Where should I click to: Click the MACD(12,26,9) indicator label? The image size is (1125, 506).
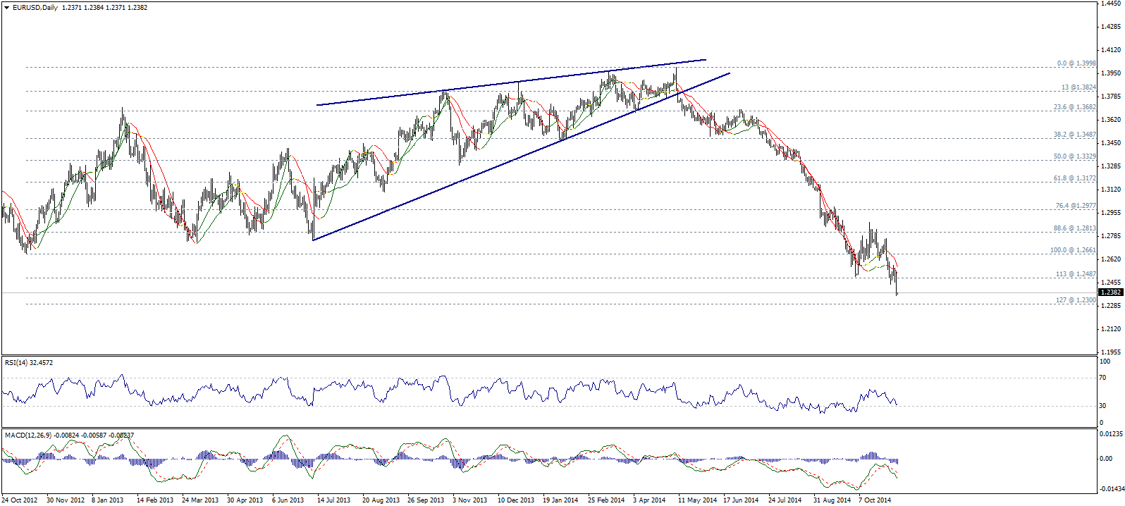[69, 435]
